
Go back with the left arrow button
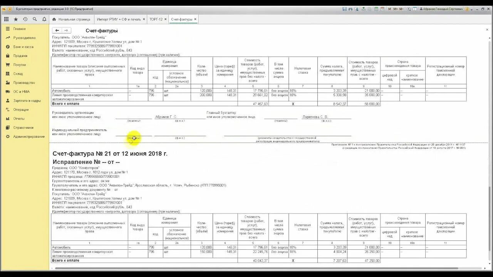(x=57, y=30)
